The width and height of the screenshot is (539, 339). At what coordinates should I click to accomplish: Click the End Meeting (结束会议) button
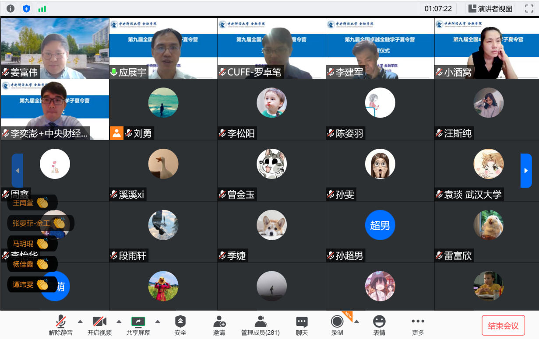pyautogui.click(x=503, y=325)
